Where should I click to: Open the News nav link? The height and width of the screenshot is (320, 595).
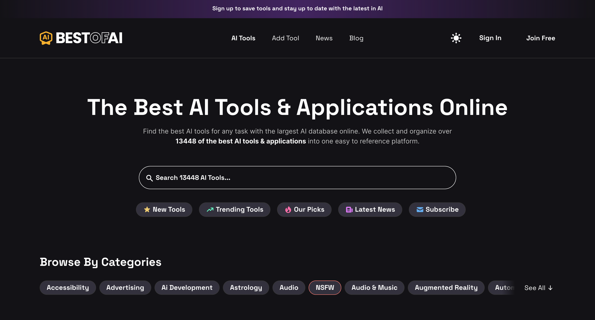(324, 38)
